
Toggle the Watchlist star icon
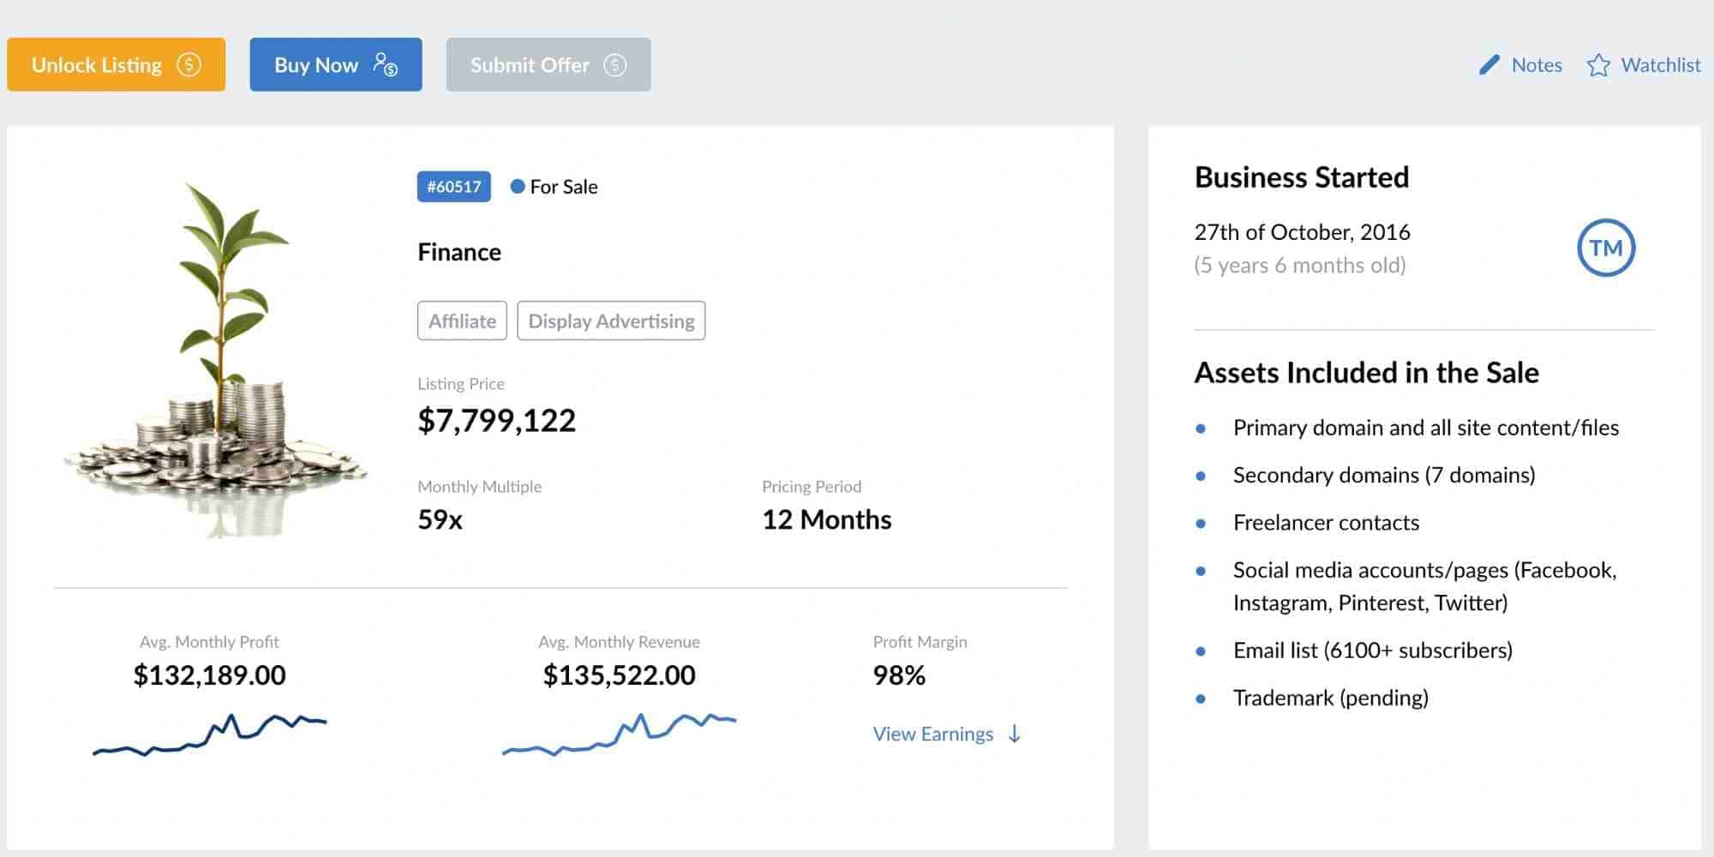pyautogui.click(x=1597, y=66)
